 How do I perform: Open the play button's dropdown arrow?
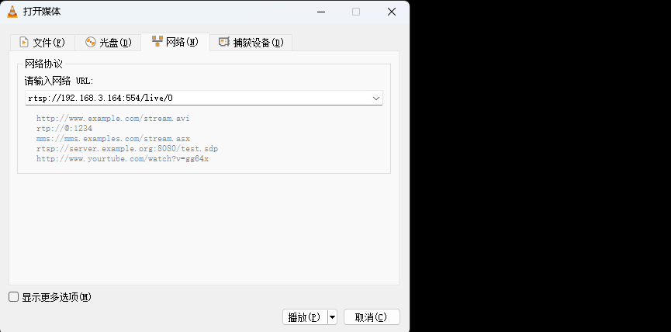click(x=333, y=317)
